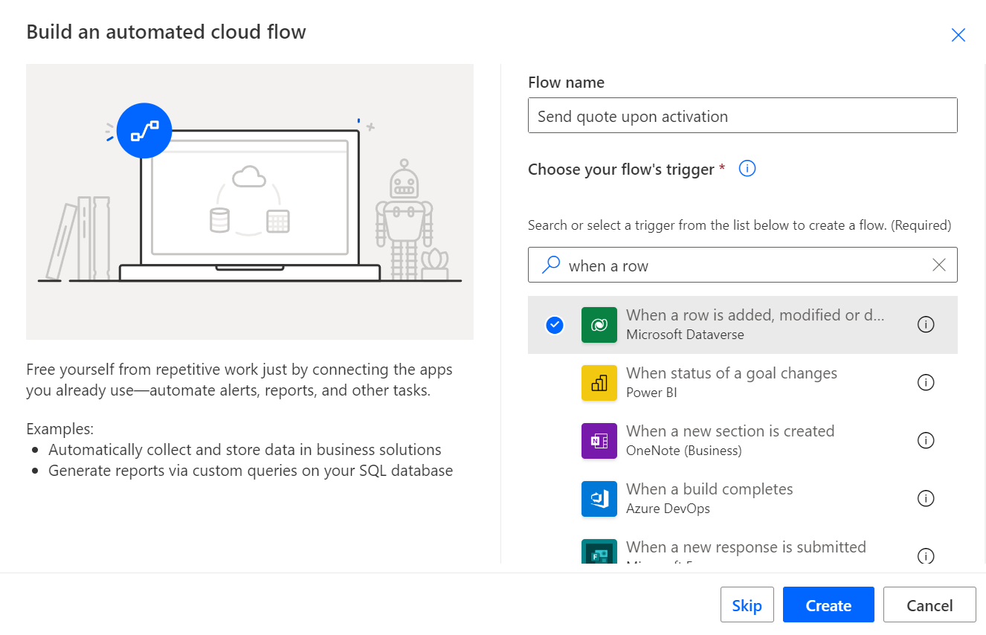Focus the trigger search box
Image resolution: width=986 pixels, height=635 pixels.
743,265
